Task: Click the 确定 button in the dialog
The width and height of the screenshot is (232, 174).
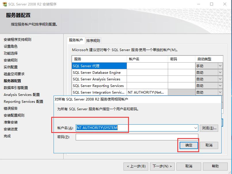Action: pos(189,145)
